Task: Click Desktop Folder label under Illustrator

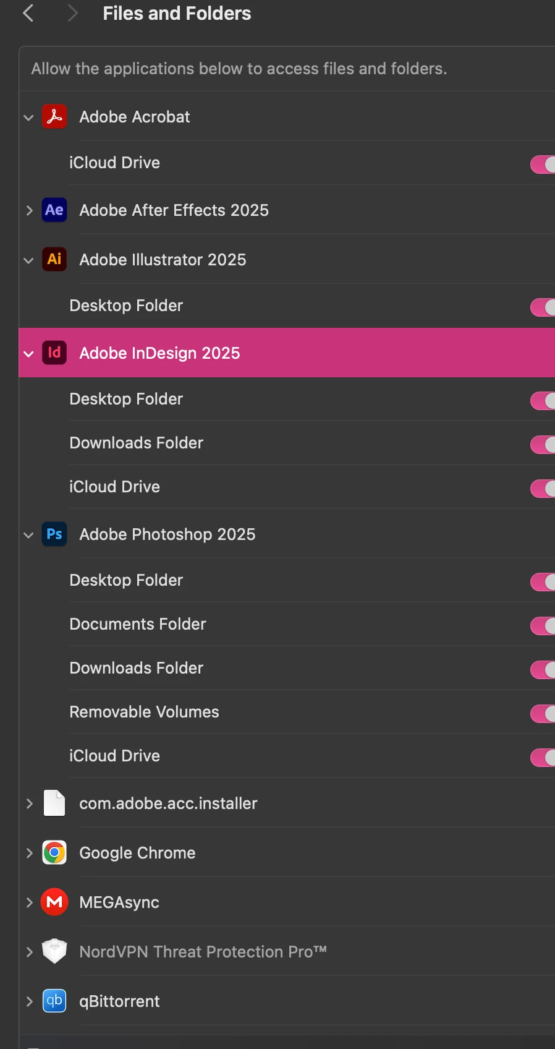Action: (126, 306)
